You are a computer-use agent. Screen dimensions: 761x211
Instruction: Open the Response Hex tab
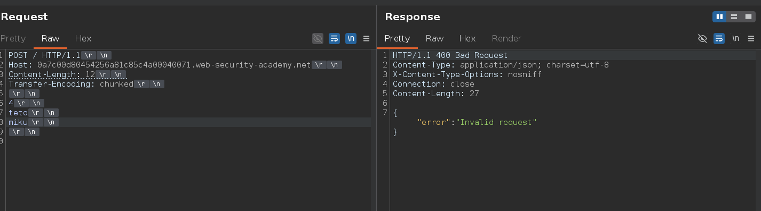467,38
